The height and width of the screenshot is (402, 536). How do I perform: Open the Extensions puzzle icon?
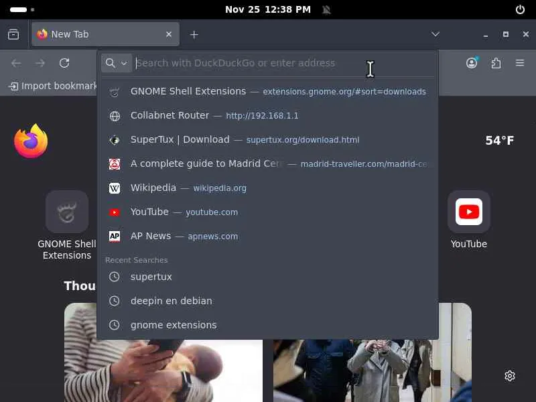[x=496, y=63]
